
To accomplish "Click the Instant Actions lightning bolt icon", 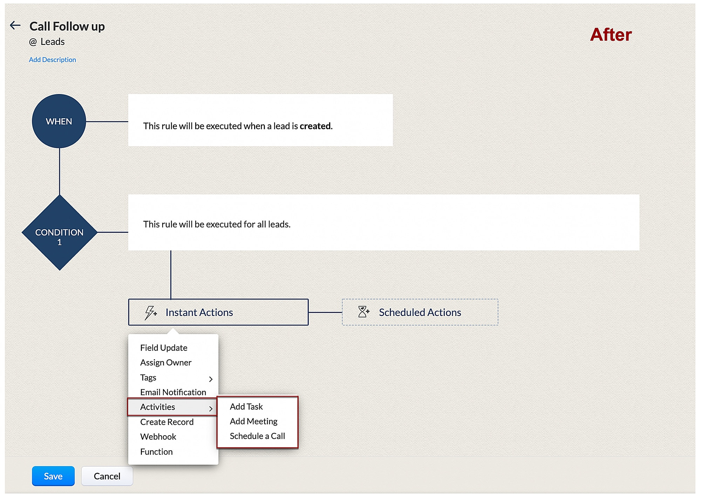I will coord(150,312).
